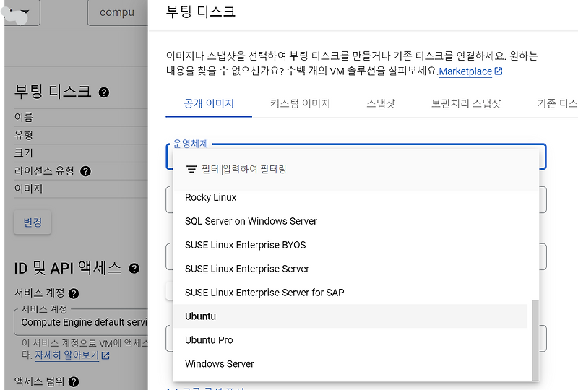Open the 자세히 알아보기 link
Viewport: 578px width, 390px height.
pos(66,355)
